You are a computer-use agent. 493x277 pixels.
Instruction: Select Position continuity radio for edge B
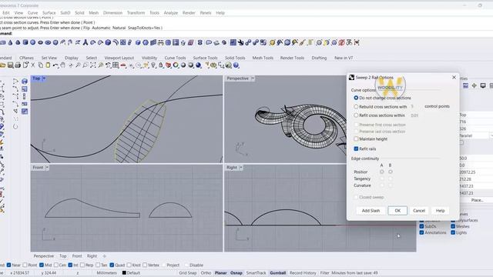pos(391,172)
